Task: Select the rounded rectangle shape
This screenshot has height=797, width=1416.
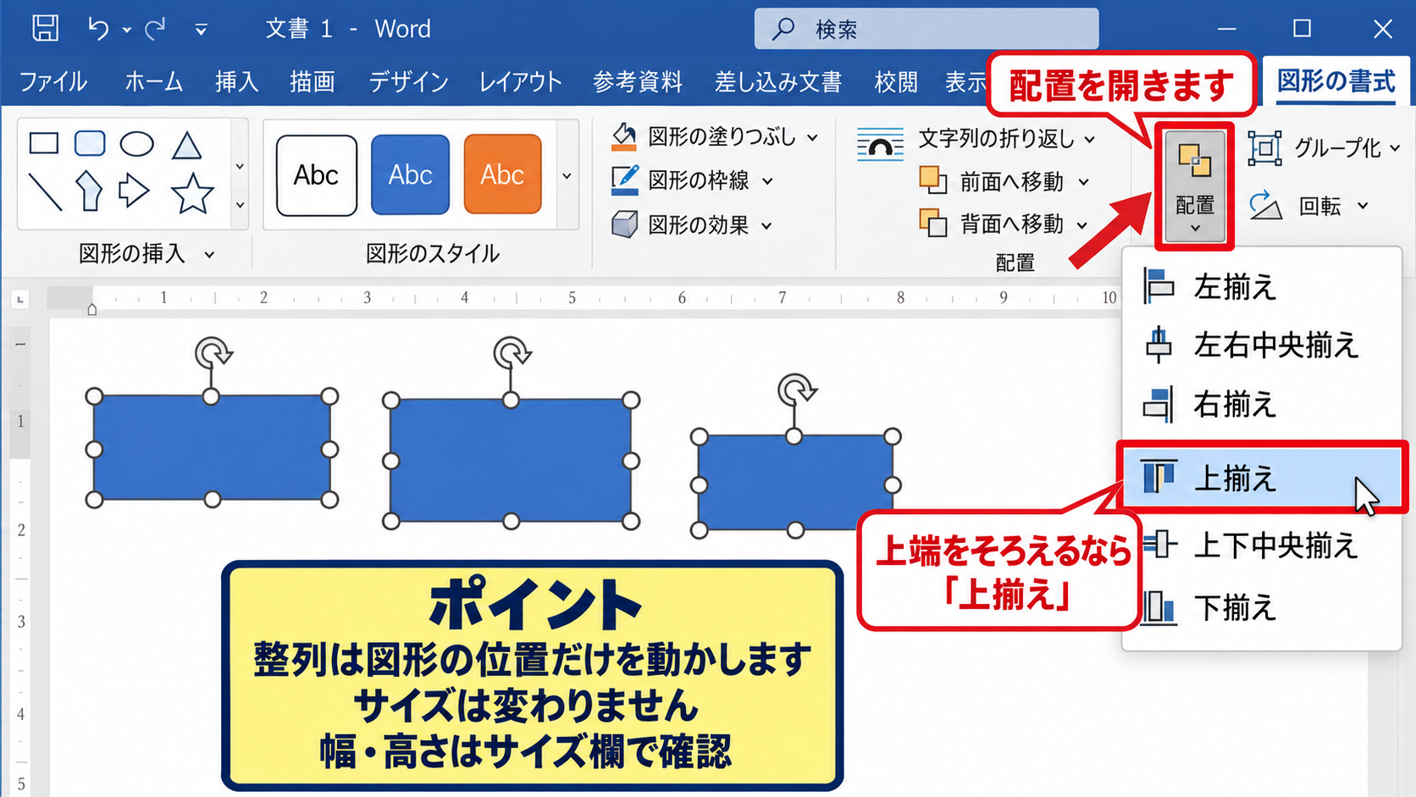Action: point(90,143)
